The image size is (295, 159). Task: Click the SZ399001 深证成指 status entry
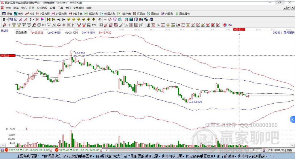pyautogui.click(x=279, y=150)
